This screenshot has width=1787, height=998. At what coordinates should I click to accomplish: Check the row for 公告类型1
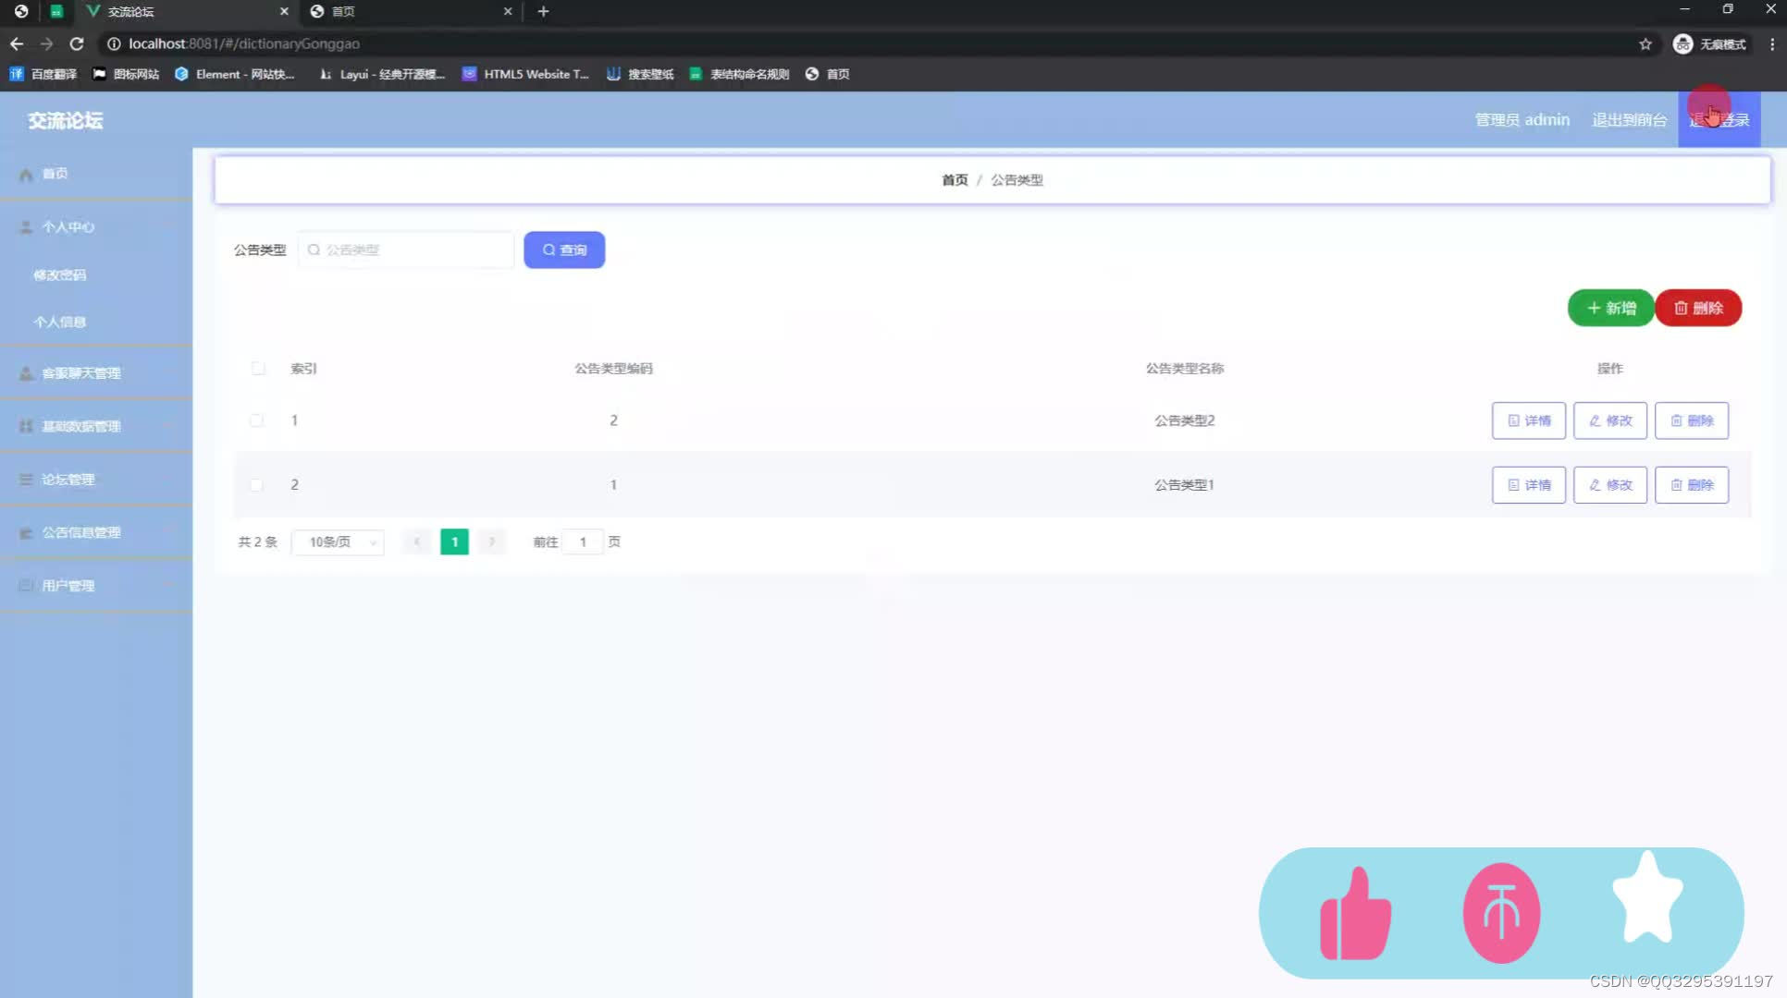point(256,485)
